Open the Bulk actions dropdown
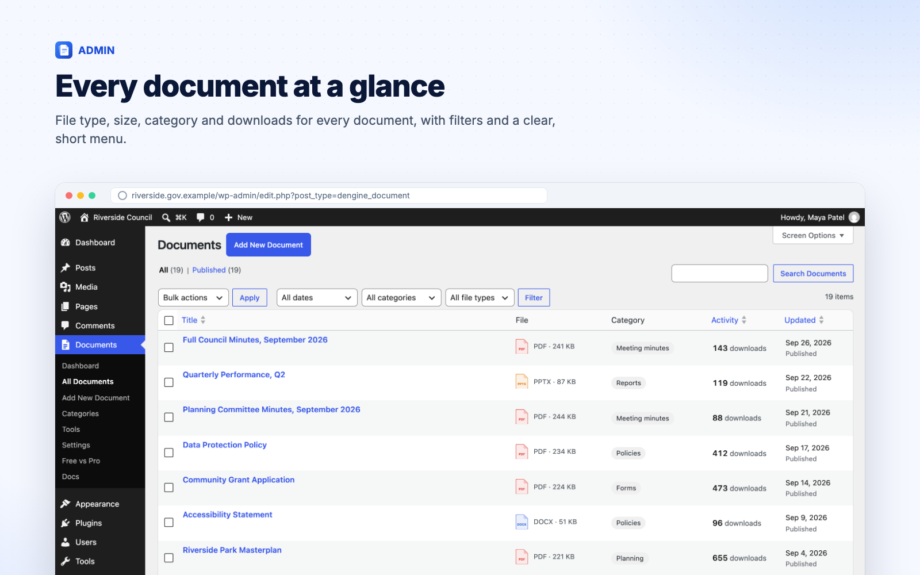 193,298
